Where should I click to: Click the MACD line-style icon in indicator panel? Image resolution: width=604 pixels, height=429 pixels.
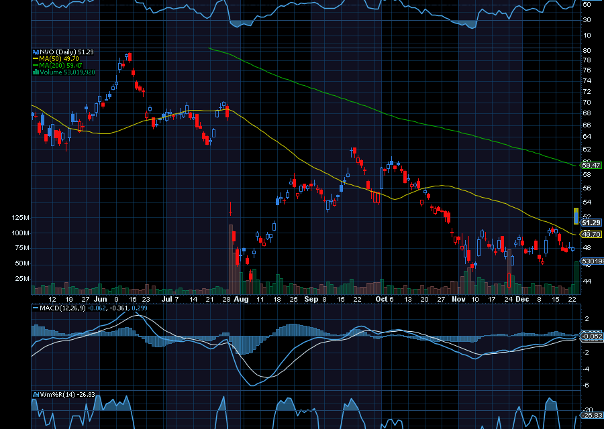tap(35, 309)
